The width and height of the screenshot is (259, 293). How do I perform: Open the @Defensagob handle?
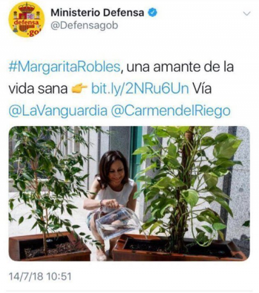click(x=85, y=26)
